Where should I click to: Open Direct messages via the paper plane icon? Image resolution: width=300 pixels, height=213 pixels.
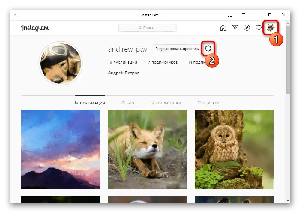(x=235, y=28)
